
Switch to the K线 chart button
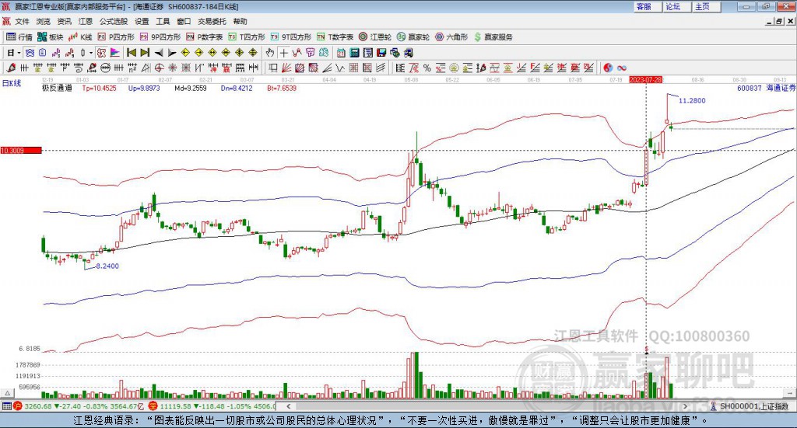[80, 37]
